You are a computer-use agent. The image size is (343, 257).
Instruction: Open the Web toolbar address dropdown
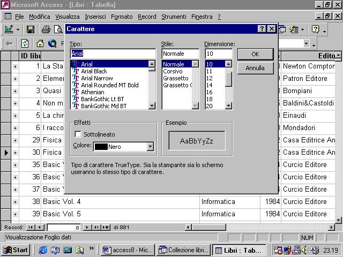[x=306, y=43]
